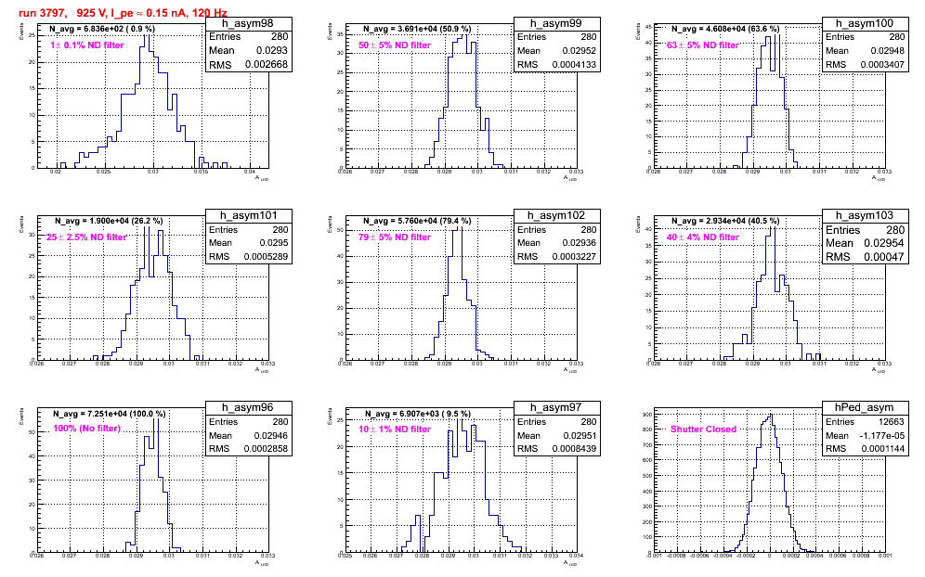Click RMS value 0.0003227 in h_asym102

(574, 257)
